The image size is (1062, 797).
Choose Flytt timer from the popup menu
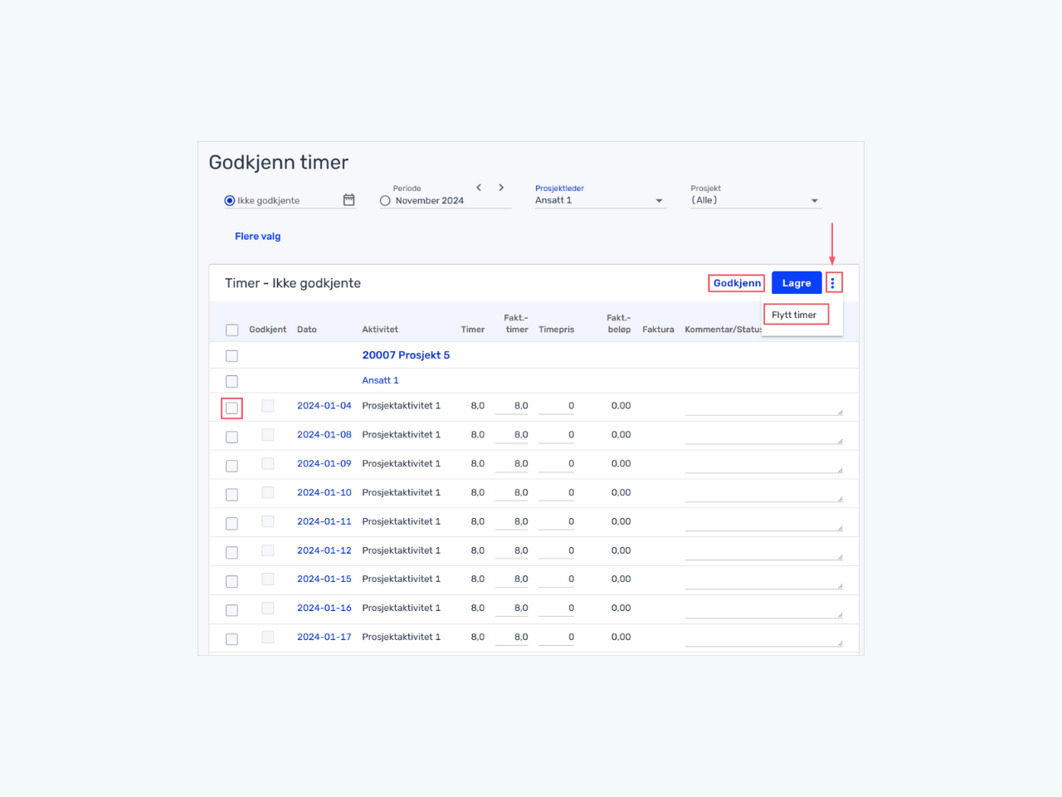pyautogui.click(x=794, y=315)
